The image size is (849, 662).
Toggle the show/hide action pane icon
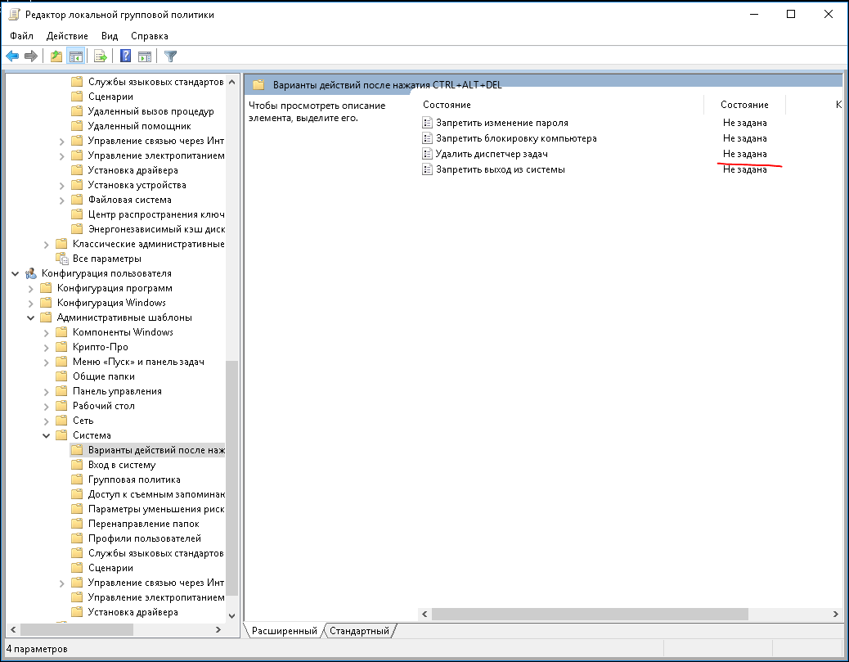pos(145,56)
